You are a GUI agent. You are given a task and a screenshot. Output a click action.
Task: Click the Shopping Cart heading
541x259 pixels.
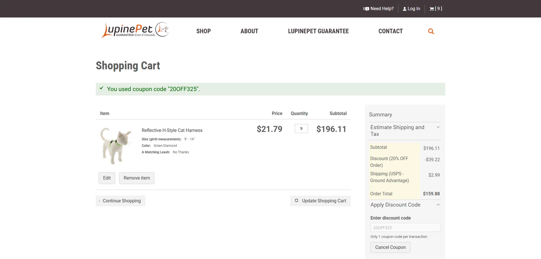(x=128, y=66)
